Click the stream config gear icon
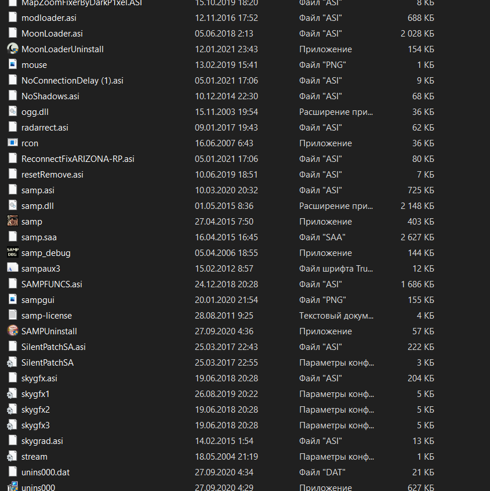 tap(12, 456)
